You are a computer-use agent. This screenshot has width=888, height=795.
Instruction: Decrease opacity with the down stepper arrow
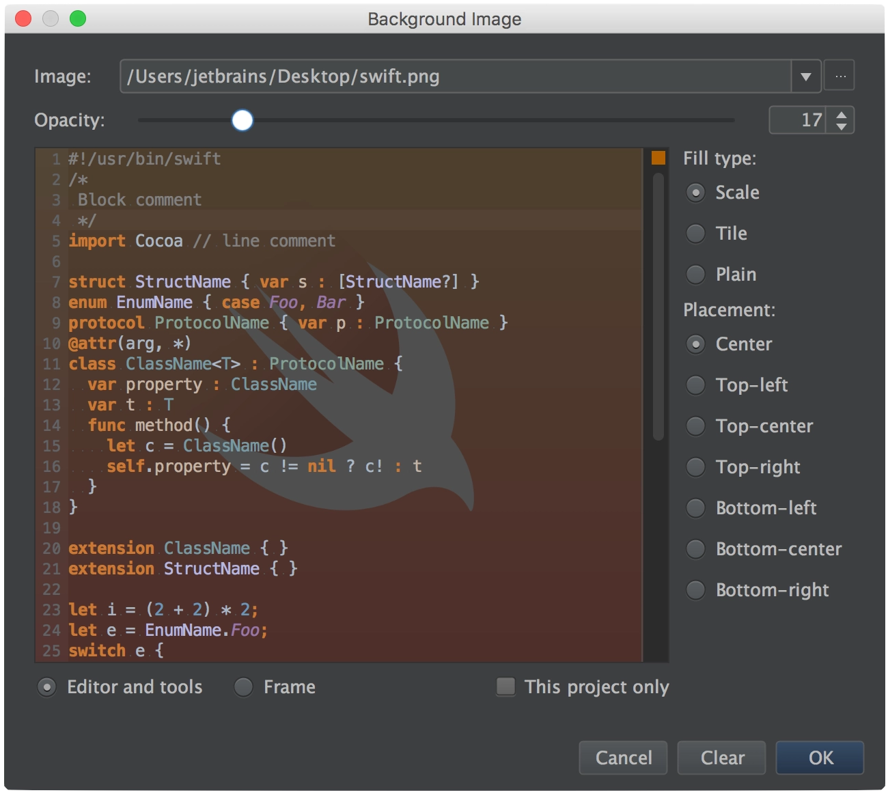tap(842, 126)
